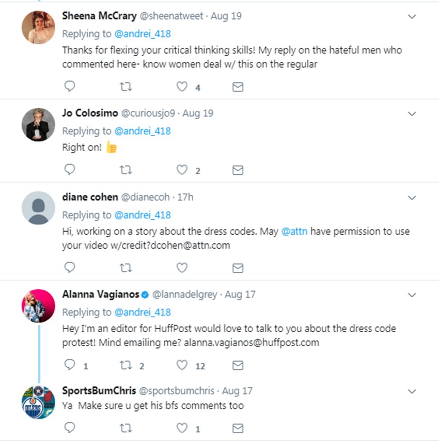
Task: Like Sheena McCrary's tweet
Action: (x=182, y=87)
